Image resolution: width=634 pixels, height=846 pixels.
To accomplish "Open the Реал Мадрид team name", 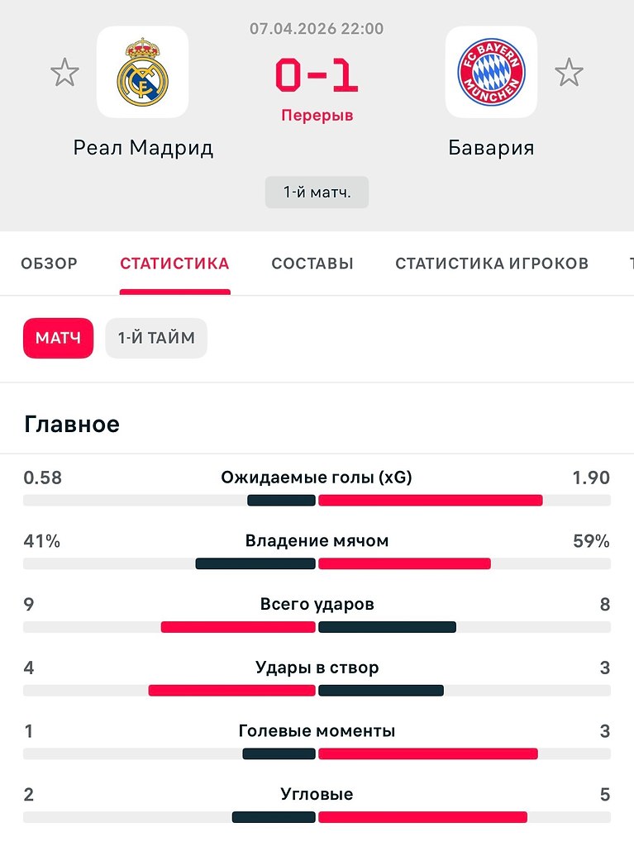I will click(143, 148).
